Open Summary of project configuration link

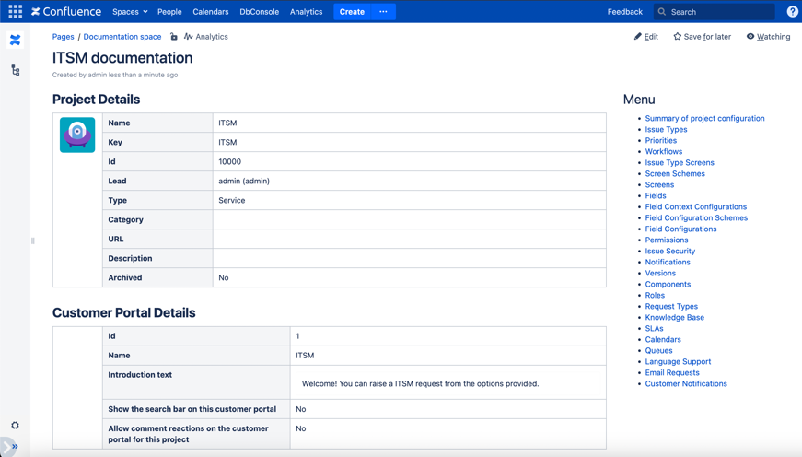(704, 118)
